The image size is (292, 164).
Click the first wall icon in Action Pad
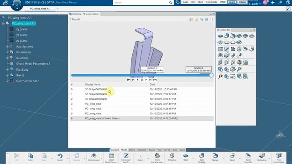[220, 36]
